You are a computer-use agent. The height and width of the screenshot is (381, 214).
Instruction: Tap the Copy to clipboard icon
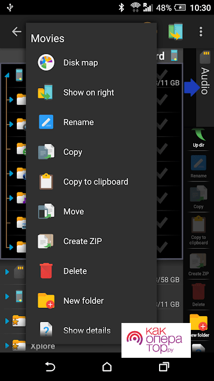tap(46, 182)
